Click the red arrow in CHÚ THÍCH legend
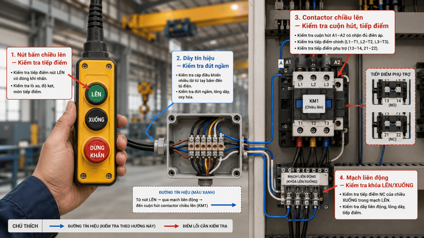This screenshot has width=424, height=238. click(171, 226)
